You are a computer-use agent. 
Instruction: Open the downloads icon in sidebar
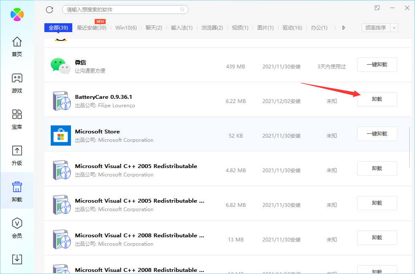pyautogui.click(x=17, y=259)
